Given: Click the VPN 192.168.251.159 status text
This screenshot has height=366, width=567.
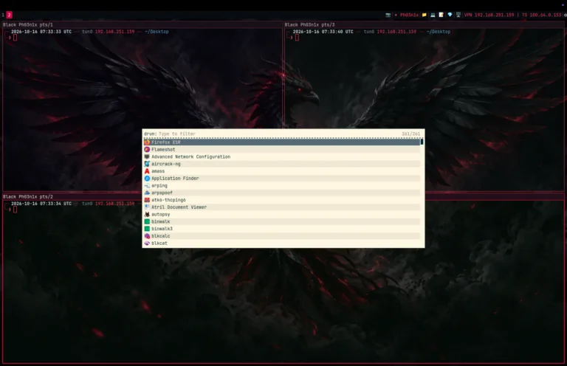Looking at the screenshot, I should pos(489,15).
